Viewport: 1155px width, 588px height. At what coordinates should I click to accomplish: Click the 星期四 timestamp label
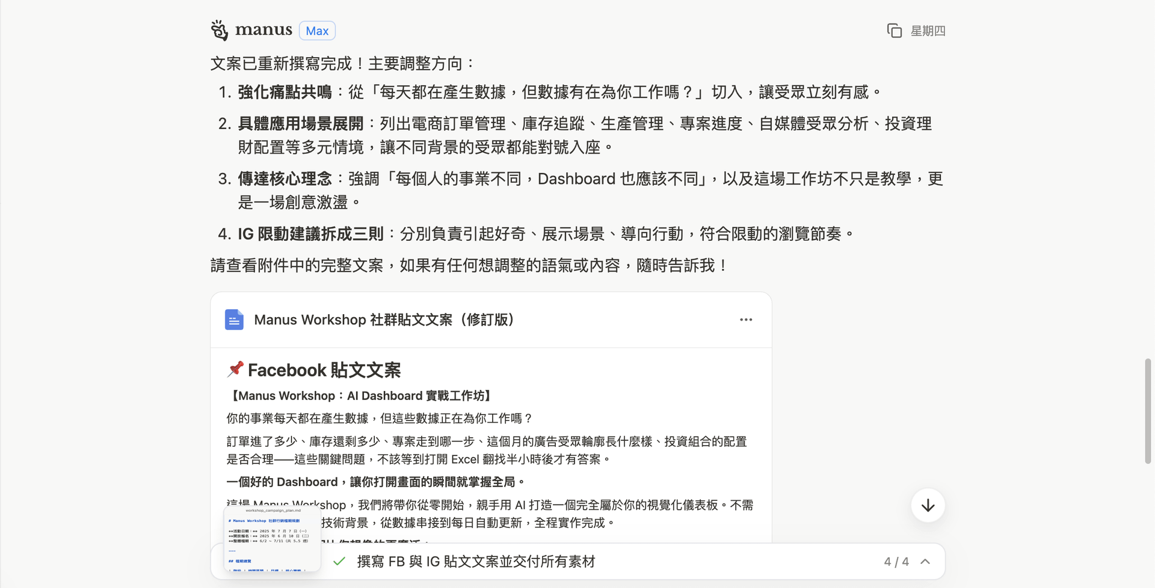pos(928,31)
